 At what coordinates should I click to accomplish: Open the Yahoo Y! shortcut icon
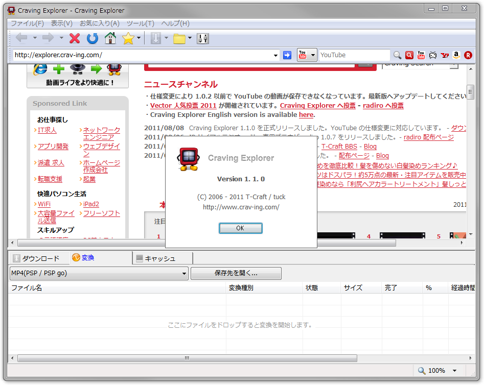(445, 55)
